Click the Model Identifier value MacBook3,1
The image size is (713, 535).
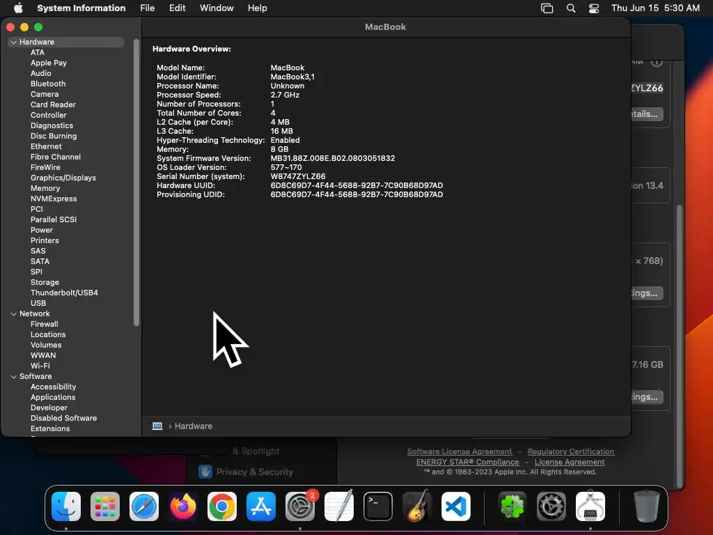tap(292, 77)
